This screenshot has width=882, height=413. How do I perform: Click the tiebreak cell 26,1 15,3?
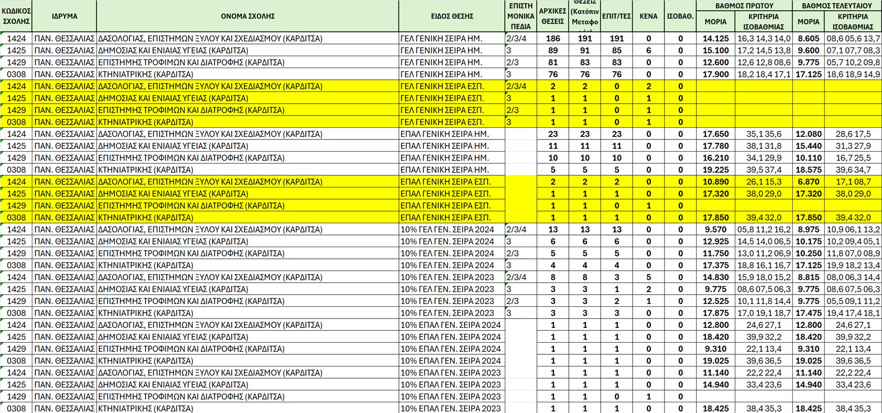coord(763,182)
